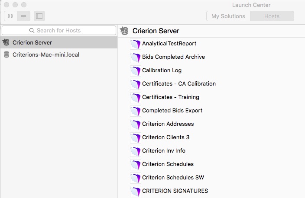Click the Search for Hosts field
305x198 pixels.
pos(59,30)
